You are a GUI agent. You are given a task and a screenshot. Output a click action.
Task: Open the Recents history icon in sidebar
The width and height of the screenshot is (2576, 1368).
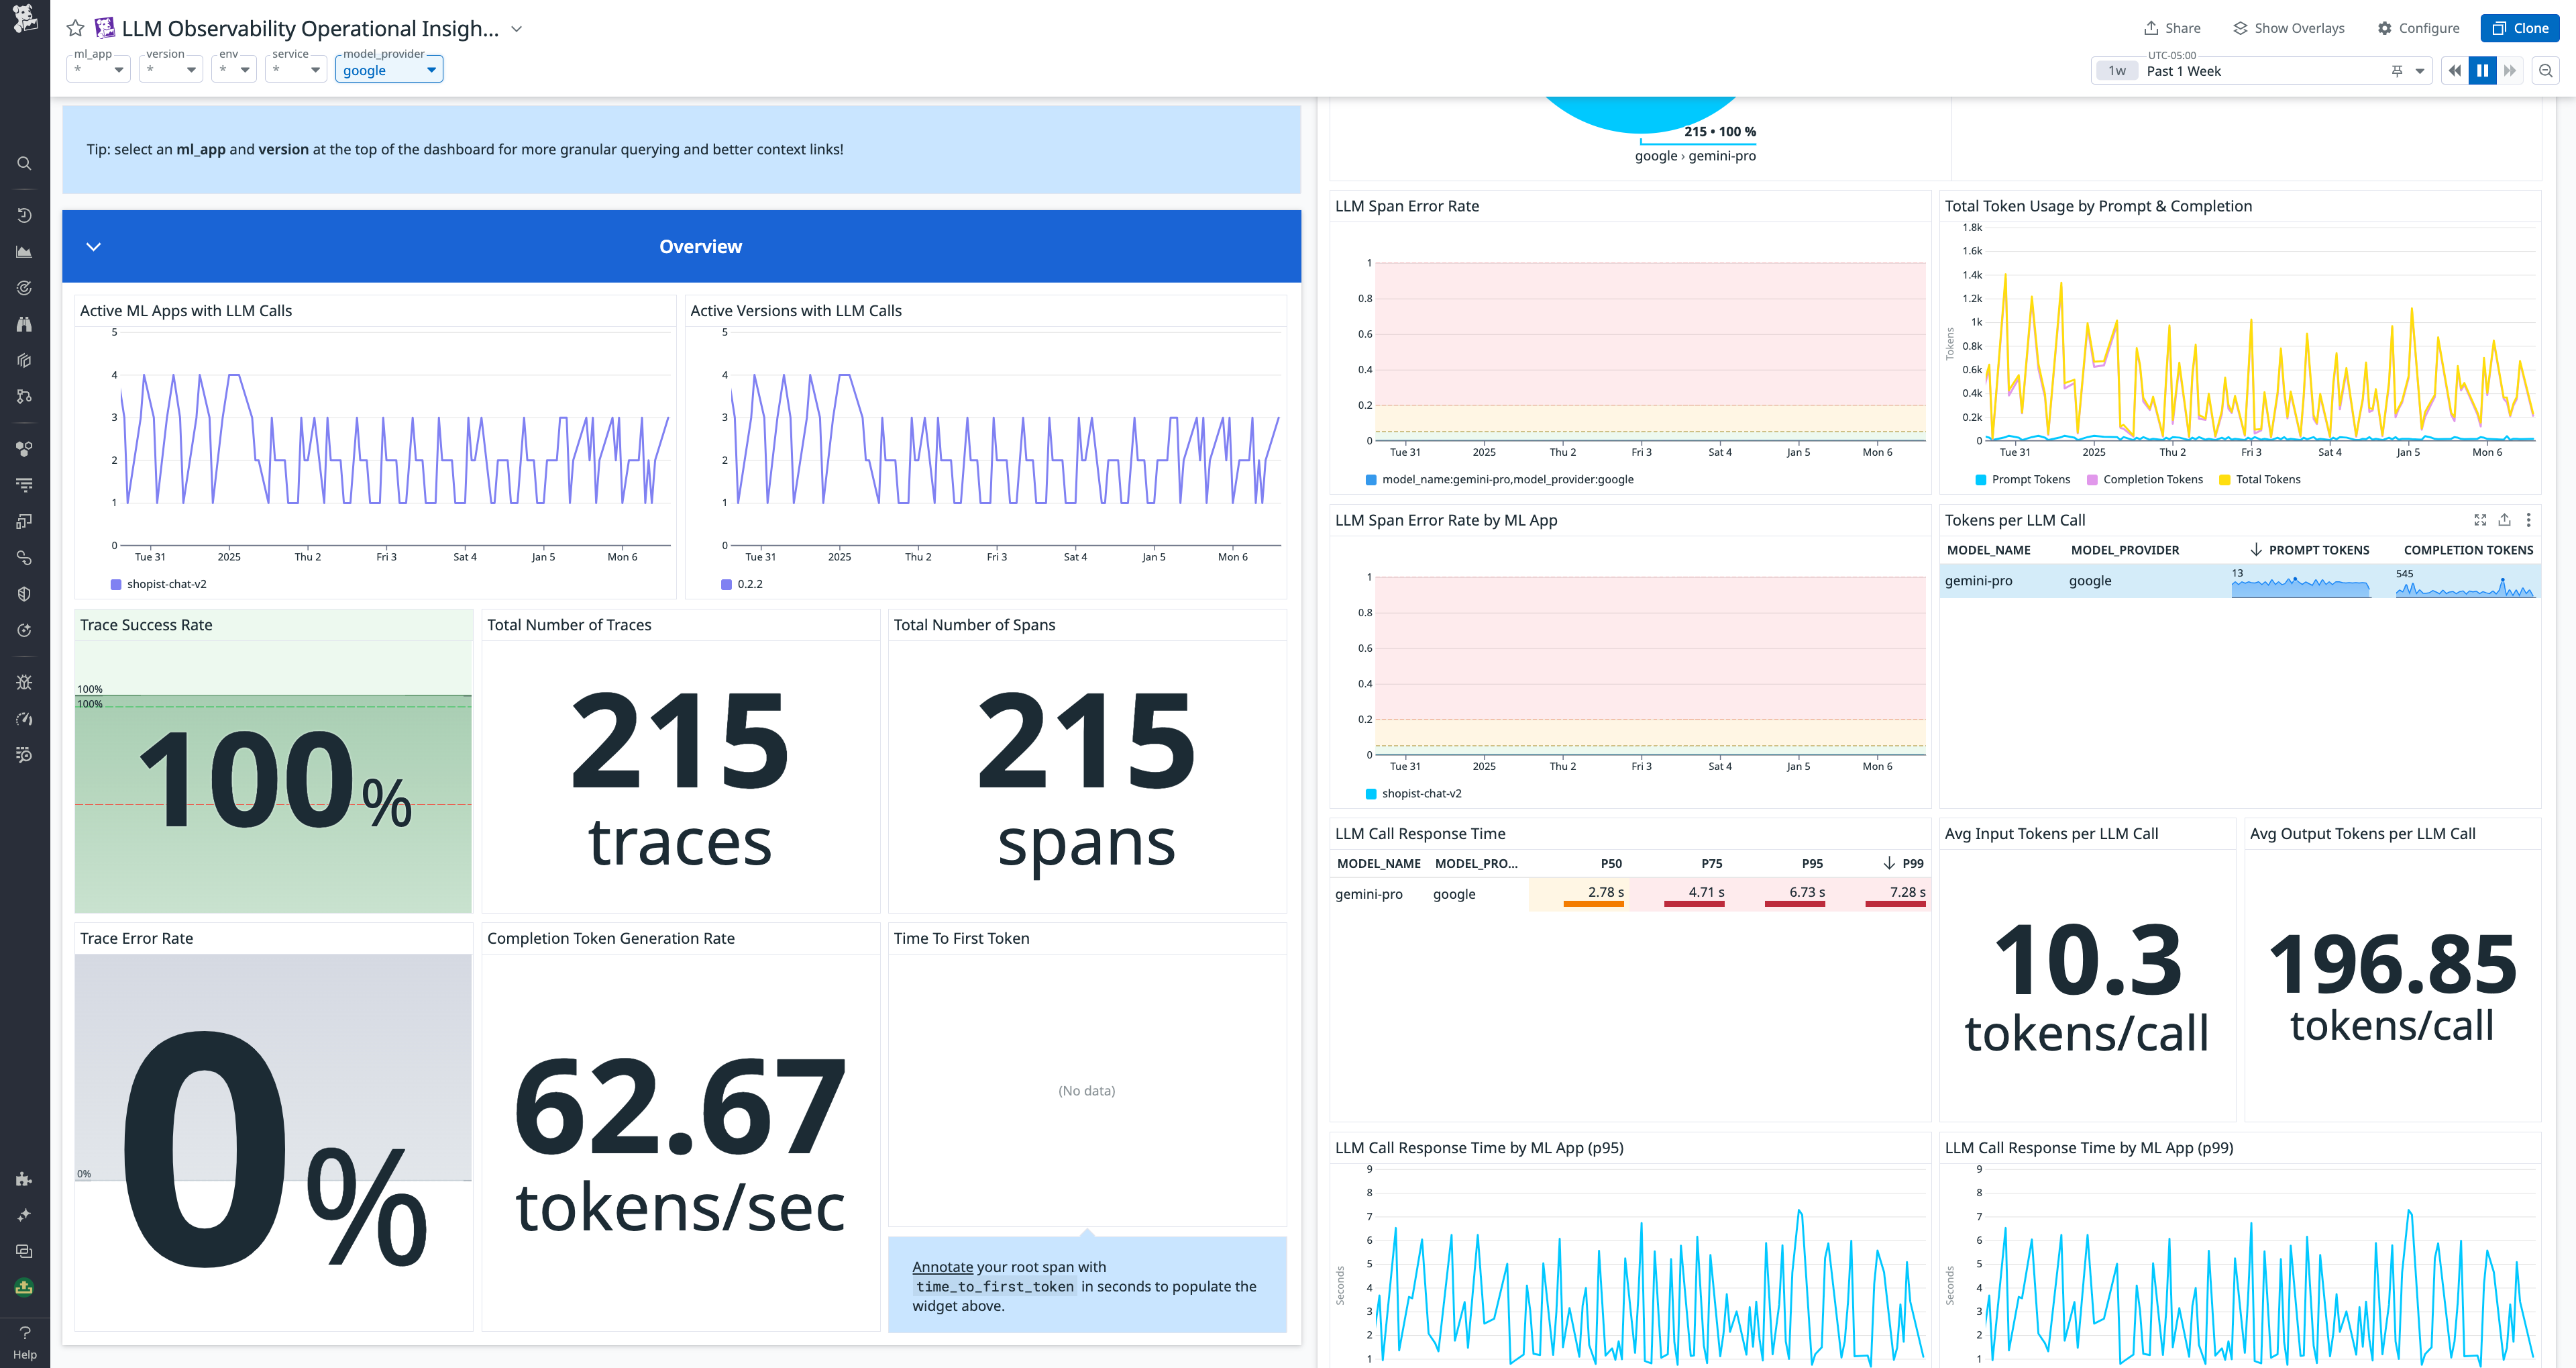[23, 214]
